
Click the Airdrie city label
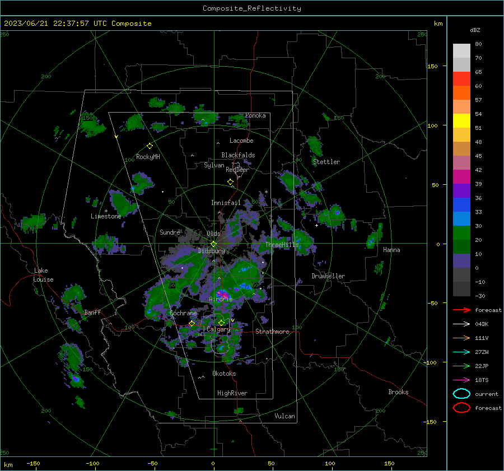tap(221, 299)
